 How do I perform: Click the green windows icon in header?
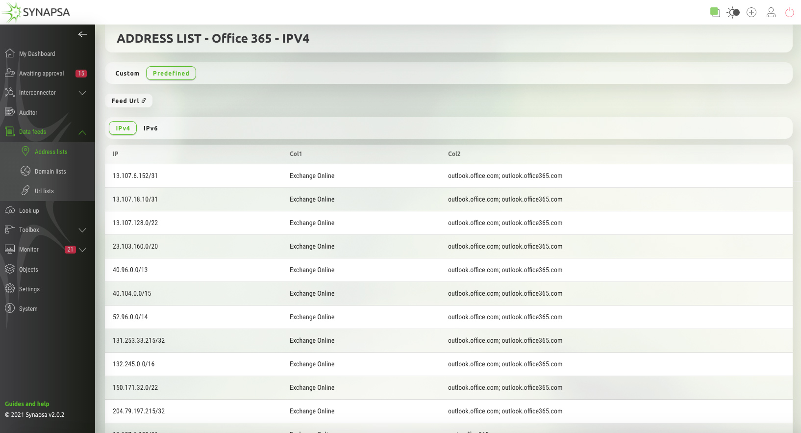tap(715, 12)
